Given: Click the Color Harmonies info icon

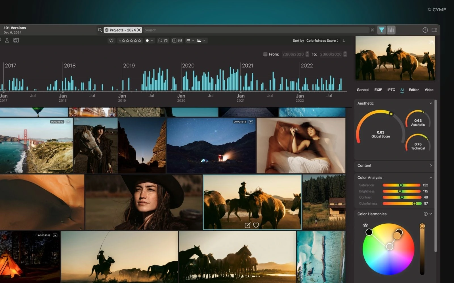Looking at the screenshot, I should pos(426,214).
